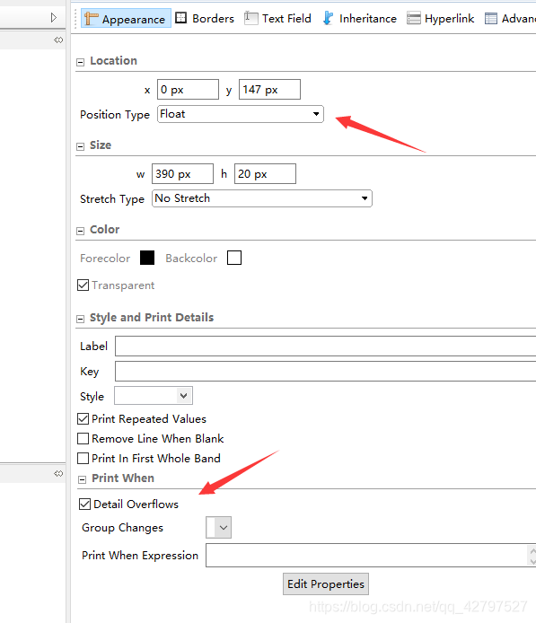Enable Remove Line When Blank
536x623 pixels.
pos(83,438)
